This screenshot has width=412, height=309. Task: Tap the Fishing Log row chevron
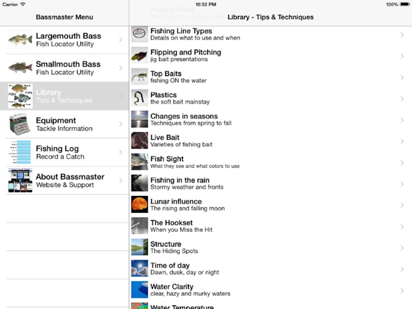(x=121, y=152)
